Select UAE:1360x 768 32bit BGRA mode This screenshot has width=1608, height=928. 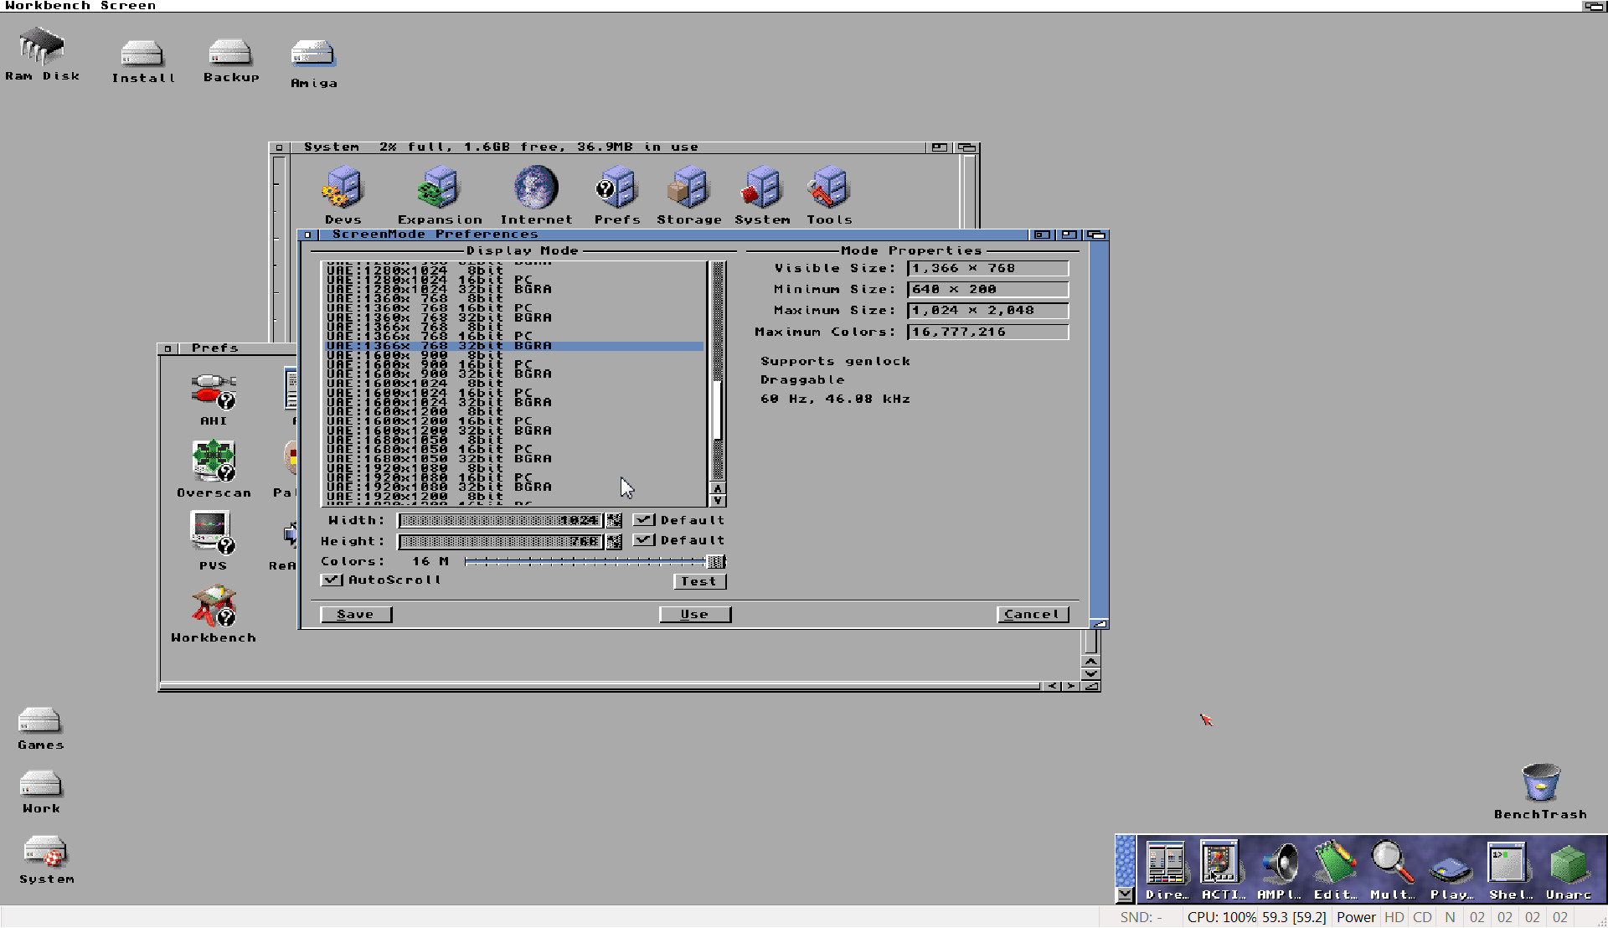[x=514, y=317]
